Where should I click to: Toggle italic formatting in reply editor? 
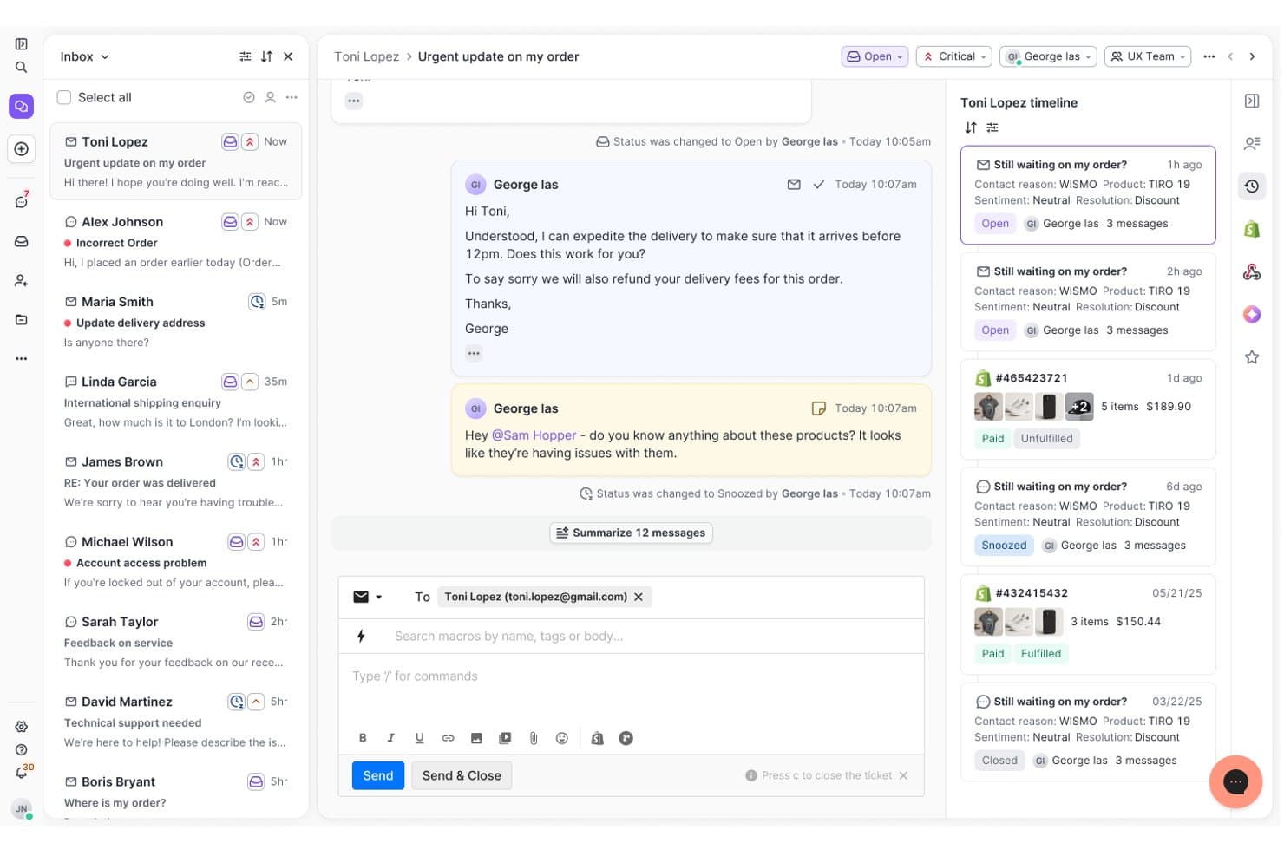(x=391, y=738)
